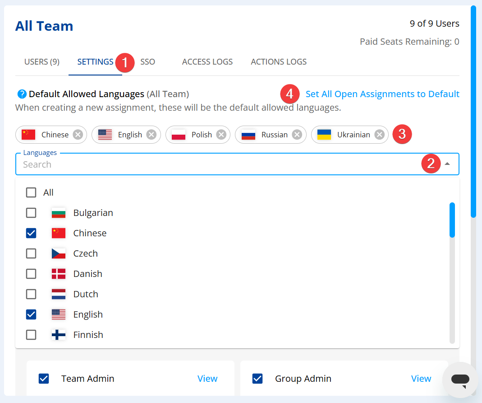Click Set All Open Assignments to Default
The image size is (482, 403).
(382, 94)
